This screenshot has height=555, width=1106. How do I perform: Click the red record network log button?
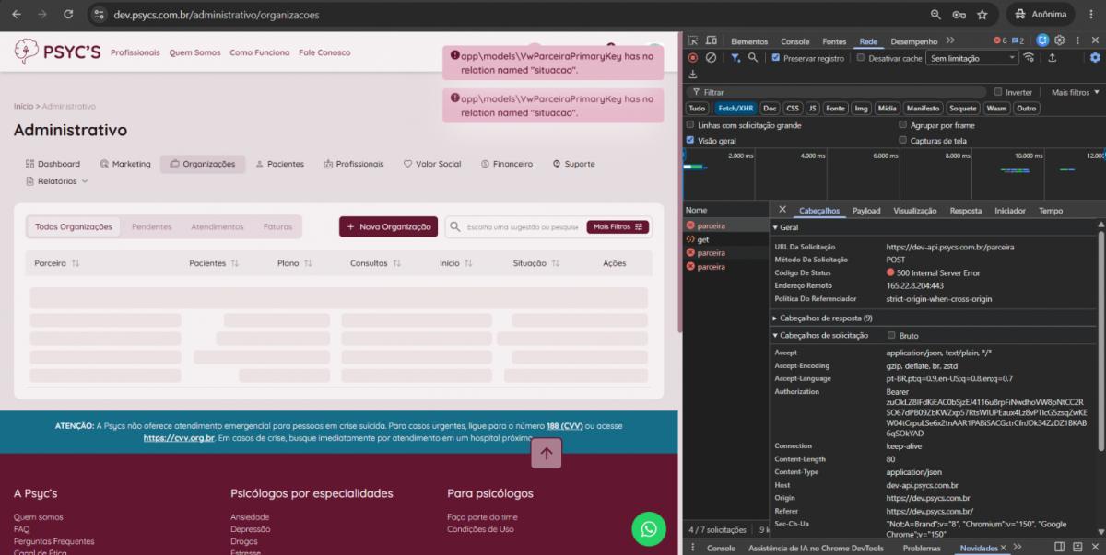click(693, 57)
